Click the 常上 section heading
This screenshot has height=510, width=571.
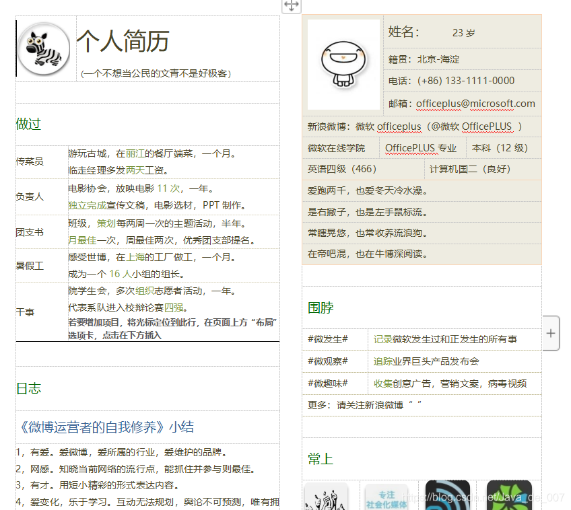click(x=321, y=459)
